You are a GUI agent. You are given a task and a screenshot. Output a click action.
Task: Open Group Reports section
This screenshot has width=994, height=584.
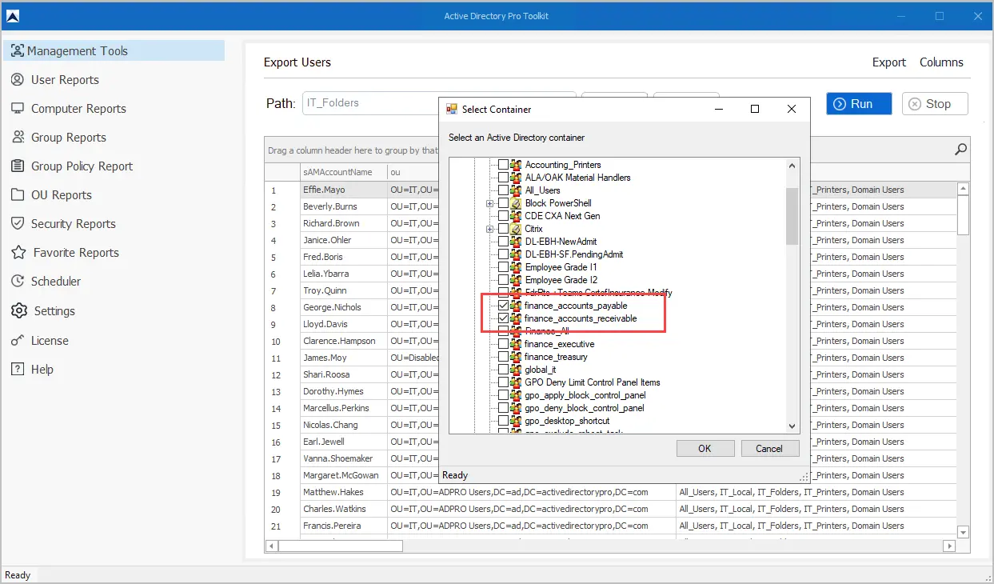(x=58, y=137)
